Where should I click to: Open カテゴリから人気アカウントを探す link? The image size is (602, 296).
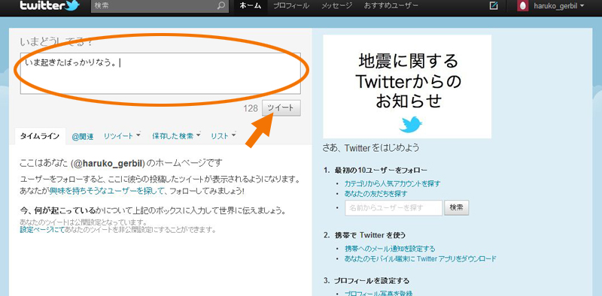pyautogui.click(x=392, y=183)
